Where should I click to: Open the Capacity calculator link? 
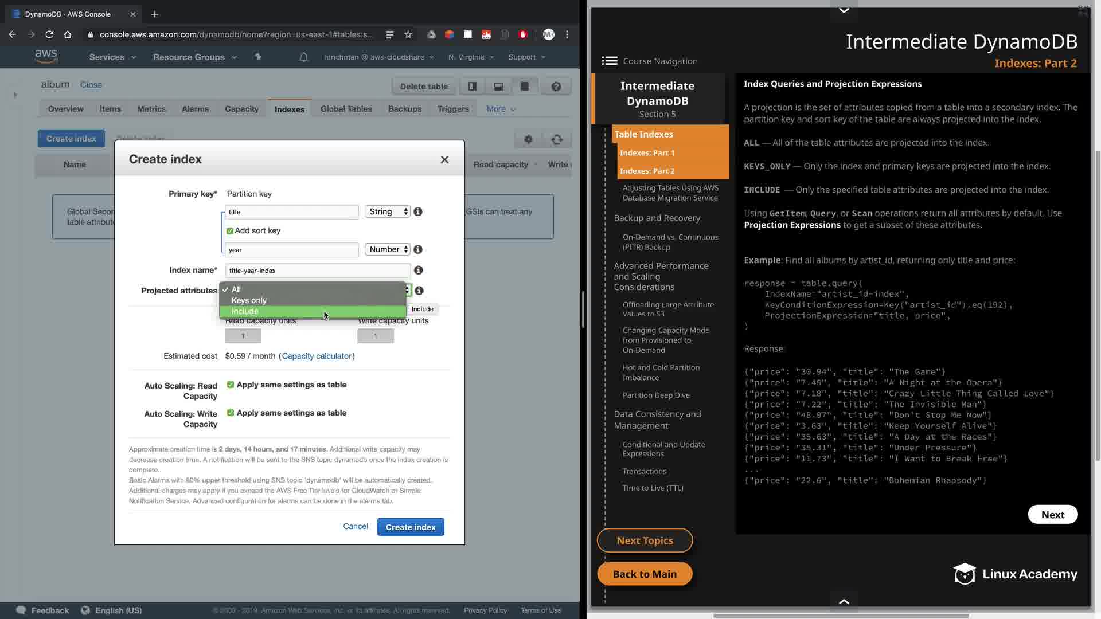(x=317, y=356)
